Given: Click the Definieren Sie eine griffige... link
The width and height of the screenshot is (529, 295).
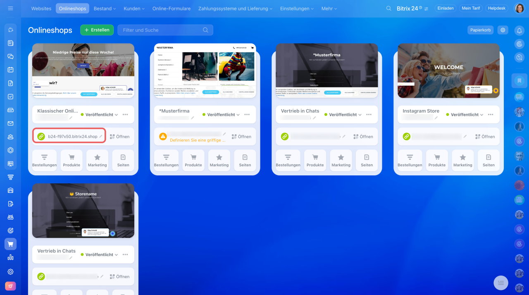Looking at the screenshot, I should [x=198, y=140].
